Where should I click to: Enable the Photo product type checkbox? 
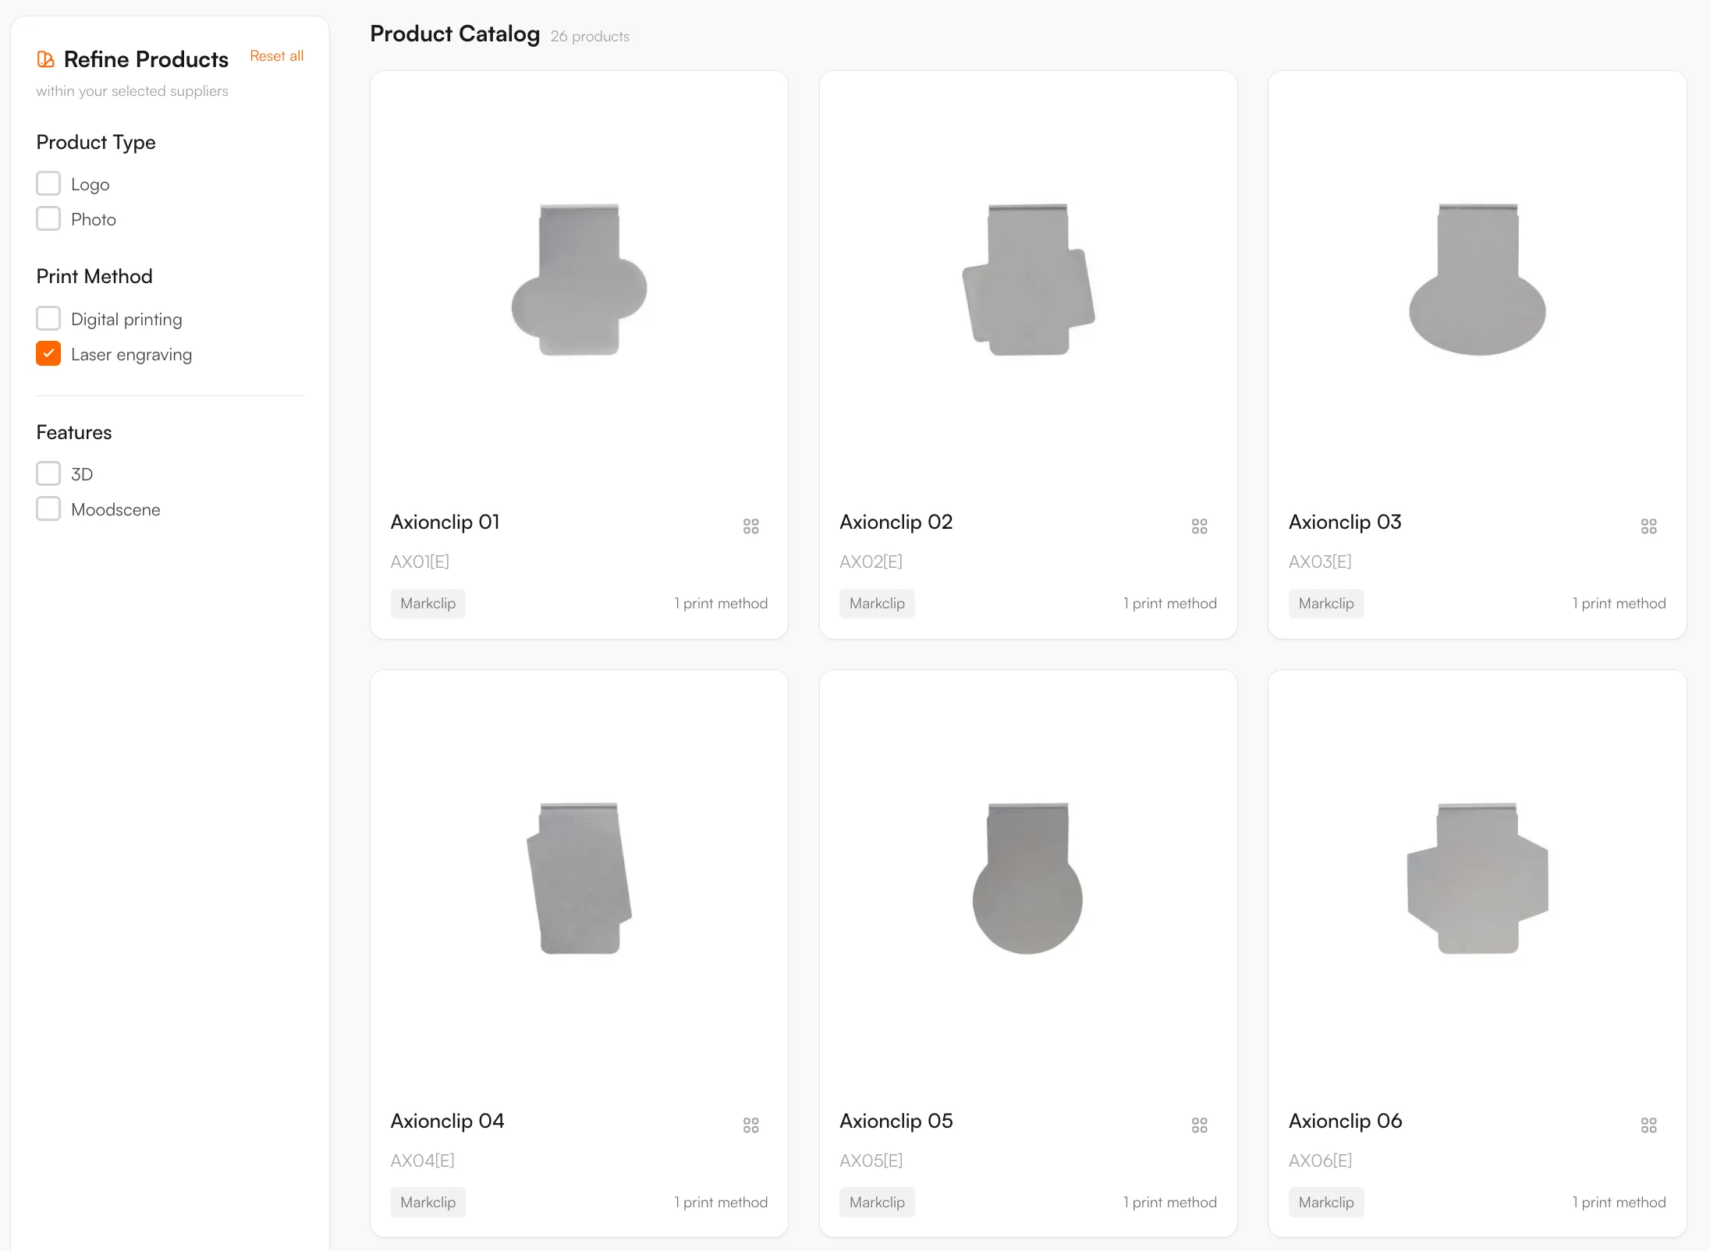click(x=48, y=219)
